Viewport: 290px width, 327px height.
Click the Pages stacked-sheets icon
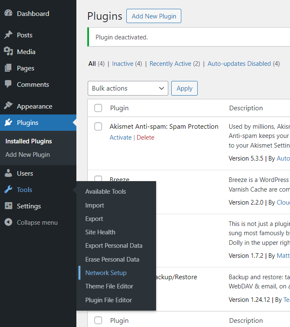pyautogui.click(x=8, y=68)
